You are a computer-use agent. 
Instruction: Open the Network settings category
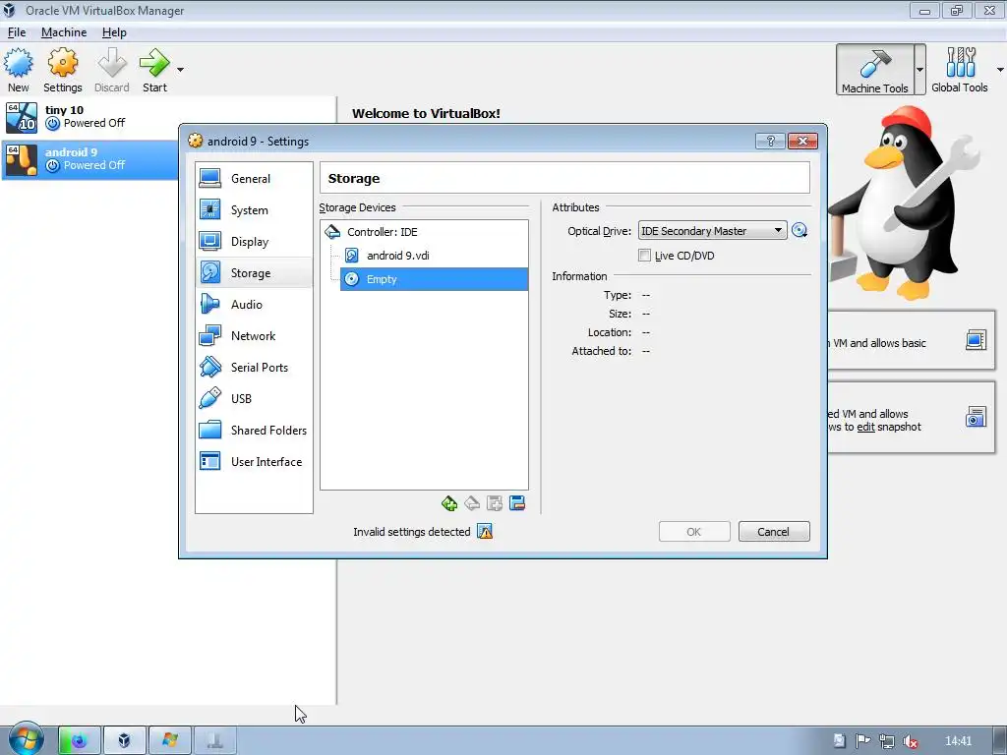(x=254, y=336)
